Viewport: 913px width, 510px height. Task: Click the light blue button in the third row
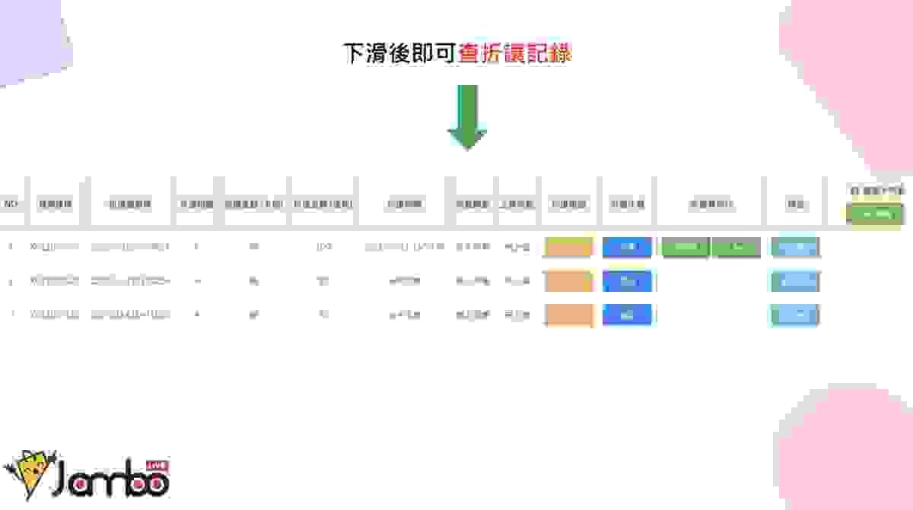point(795,315)
